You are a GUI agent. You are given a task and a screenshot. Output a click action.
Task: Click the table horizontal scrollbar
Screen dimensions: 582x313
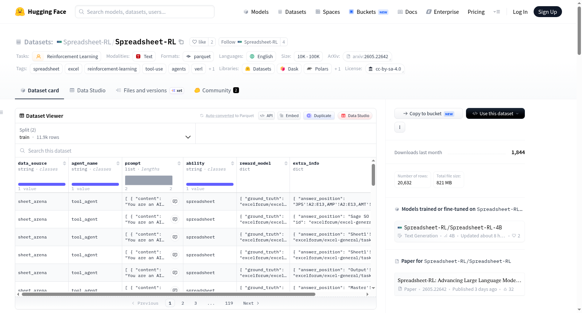[168, 294]
